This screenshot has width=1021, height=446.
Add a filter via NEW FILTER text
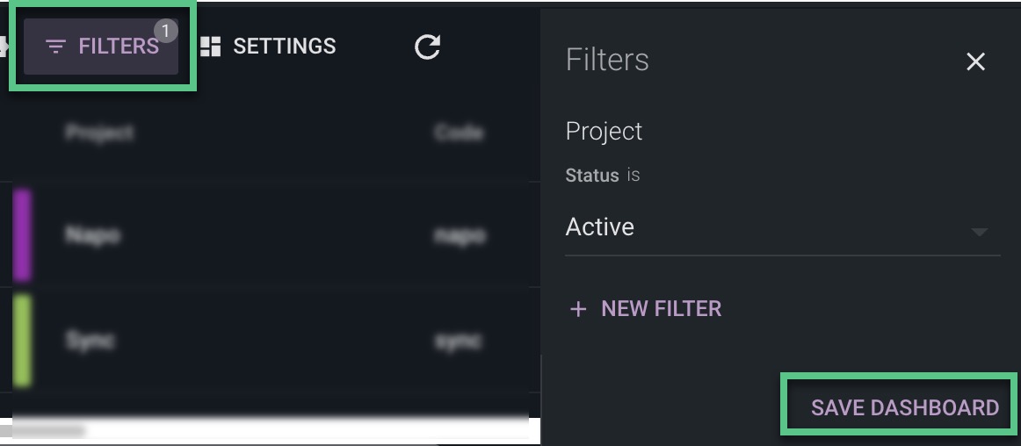(661, 309)
